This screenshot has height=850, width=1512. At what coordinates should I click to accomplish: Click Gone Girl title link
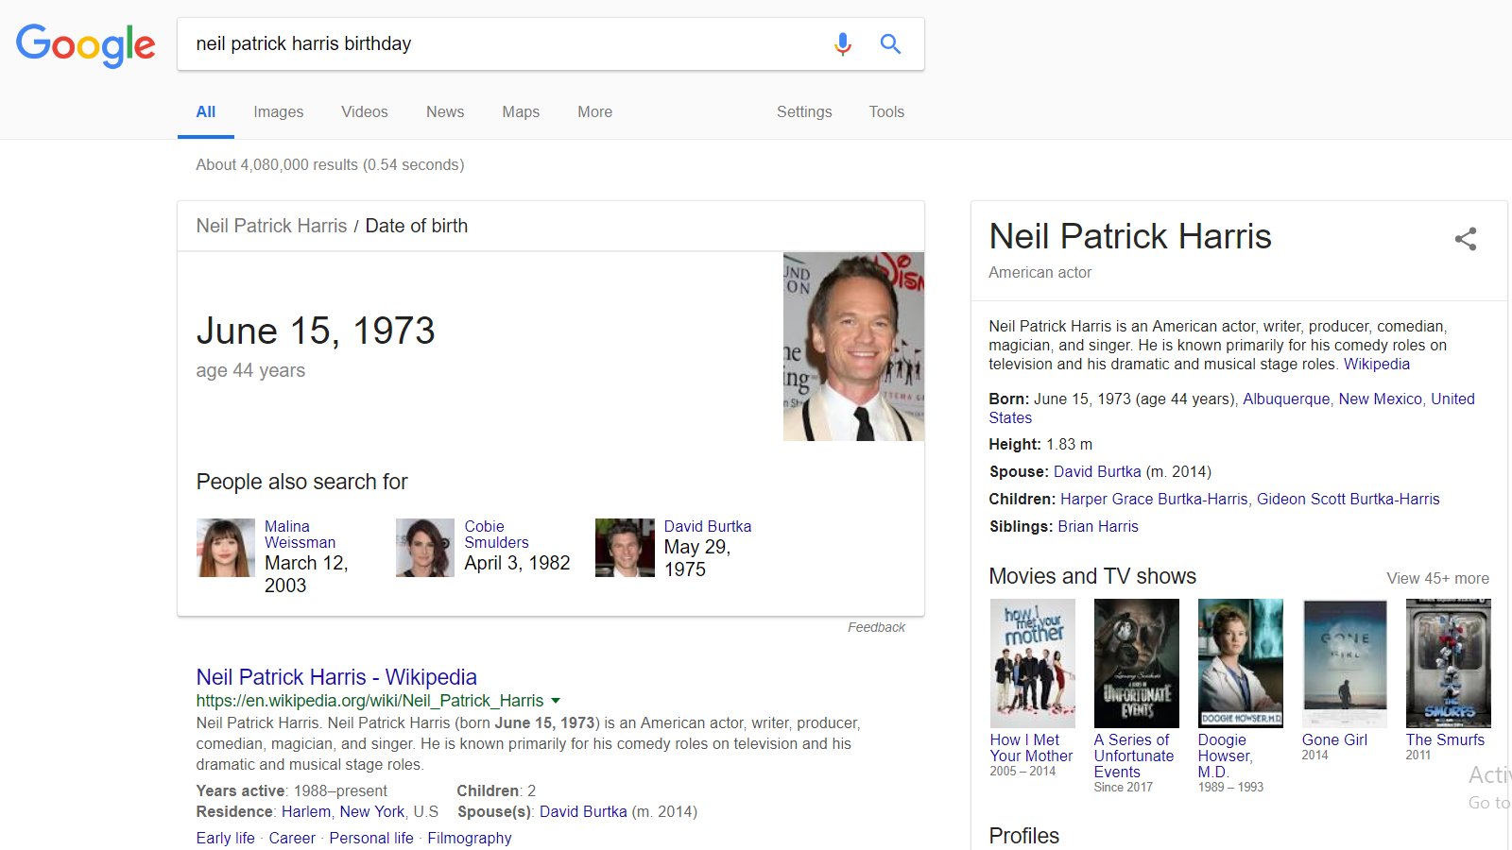pyautogui.click(x=1334, y=739)
